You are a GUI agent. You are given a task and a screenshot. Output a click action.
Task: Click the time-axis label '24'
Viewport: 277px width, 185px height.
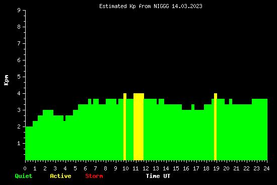click(266, 168)
